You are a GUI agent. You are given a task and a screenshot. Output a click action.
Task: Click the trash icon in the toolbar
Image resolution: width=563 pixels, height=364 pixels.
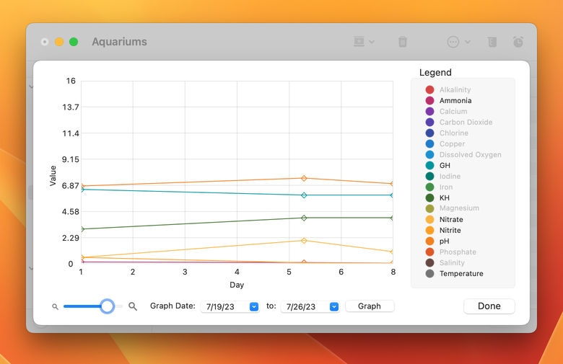403,42
